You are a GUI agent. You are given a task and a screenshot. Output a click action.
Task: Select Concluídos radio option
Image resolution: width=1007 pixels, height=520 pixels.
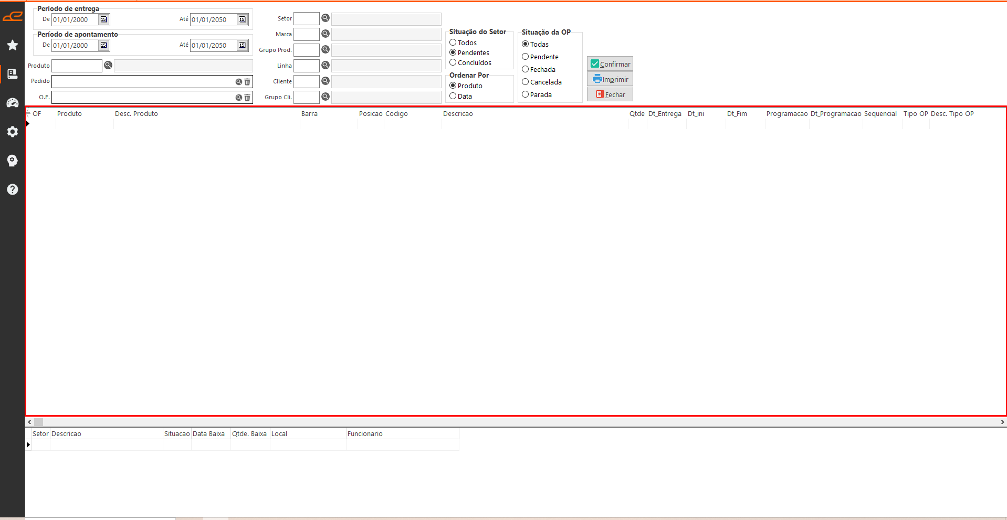[453, 62]
